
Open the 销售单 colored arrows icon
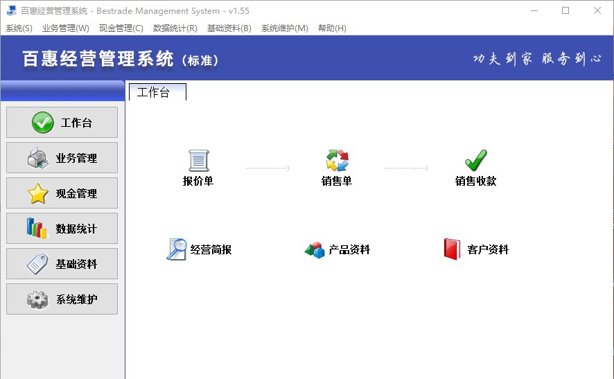[x=337, y=160]
